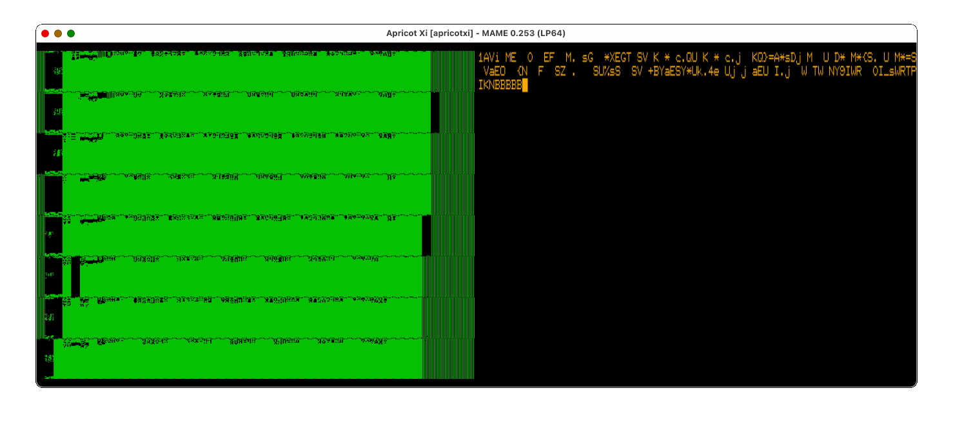Click black square left of third green band
The width and height of the screenshot is (953, 435).
tap(49, 153)
